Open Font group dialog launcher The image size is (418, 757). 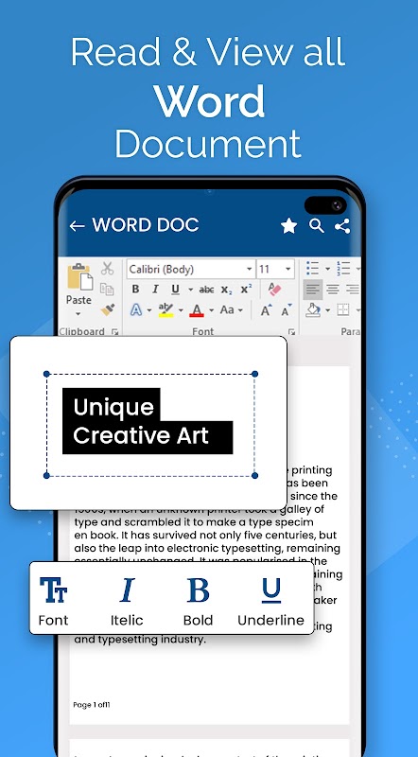click(291, 332)
